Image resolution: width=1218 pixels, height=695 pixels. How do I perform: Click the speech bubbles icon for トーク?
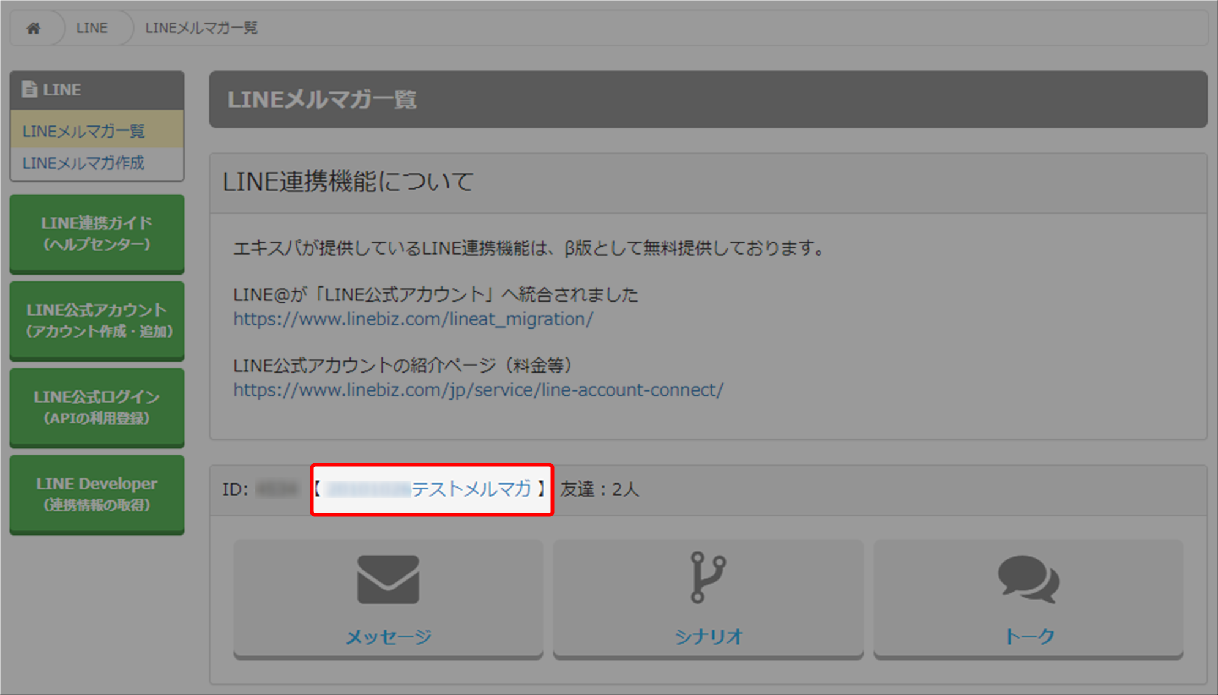pyautogui.click(x=1028, y=579)
